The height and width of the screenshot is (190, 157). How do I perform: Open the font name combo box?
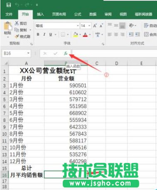pyautogui.click(x=57, y=26)
